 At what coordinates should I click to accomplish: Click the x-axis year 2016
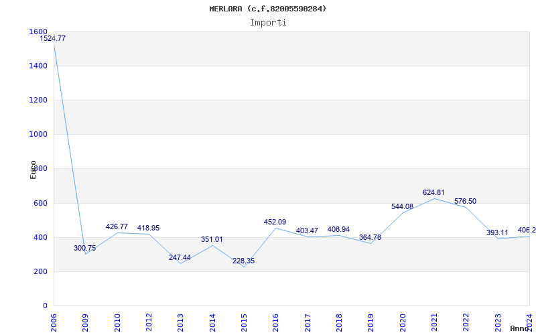click(x=276, y=323)
